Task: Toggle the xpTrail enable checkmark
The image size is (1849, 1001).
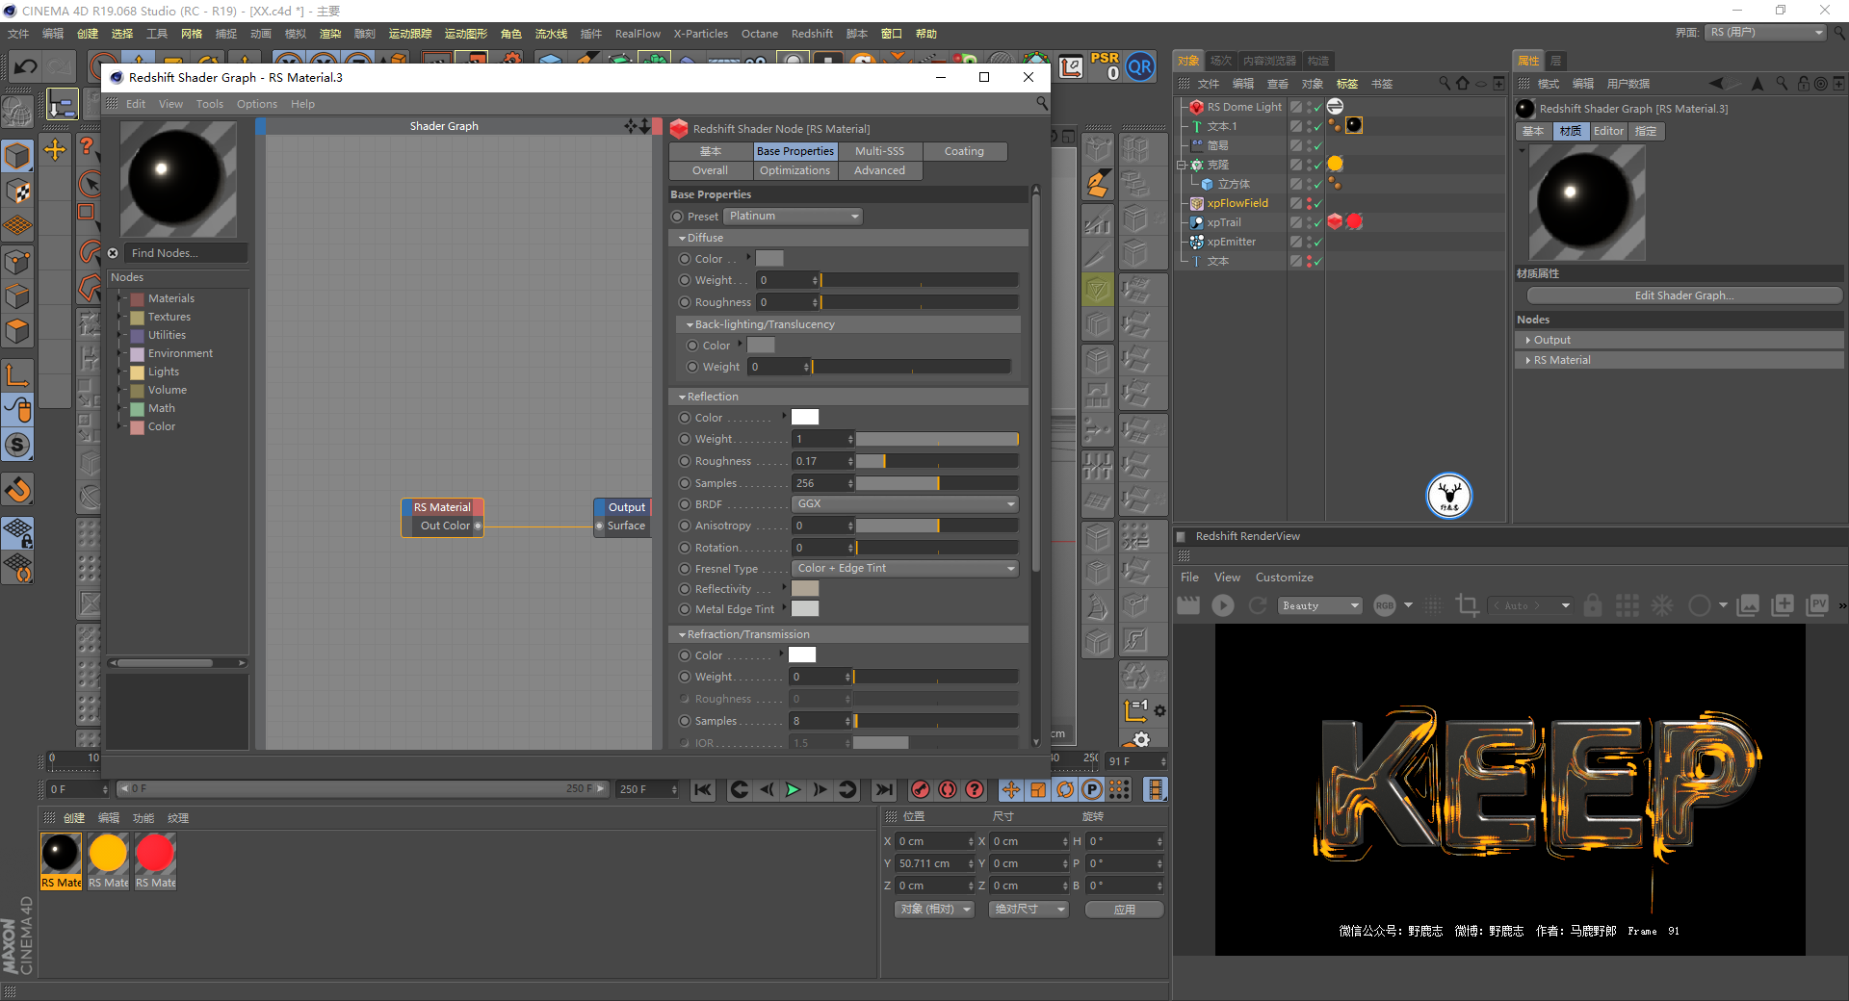Action: tap(1317, 222)
